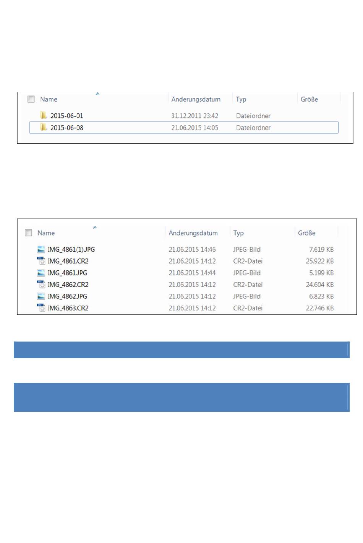Toggle sort arrow above Name in folder list
This screenshot has height=543, width=363.
[x=97, y=94]
